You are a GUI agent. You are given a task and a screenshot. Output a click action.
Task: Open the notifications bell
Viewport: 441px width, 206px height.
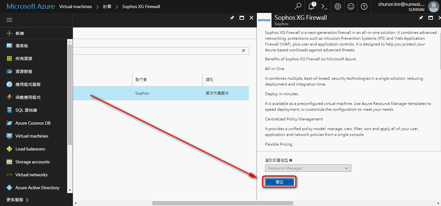click(x=312, y=6)
